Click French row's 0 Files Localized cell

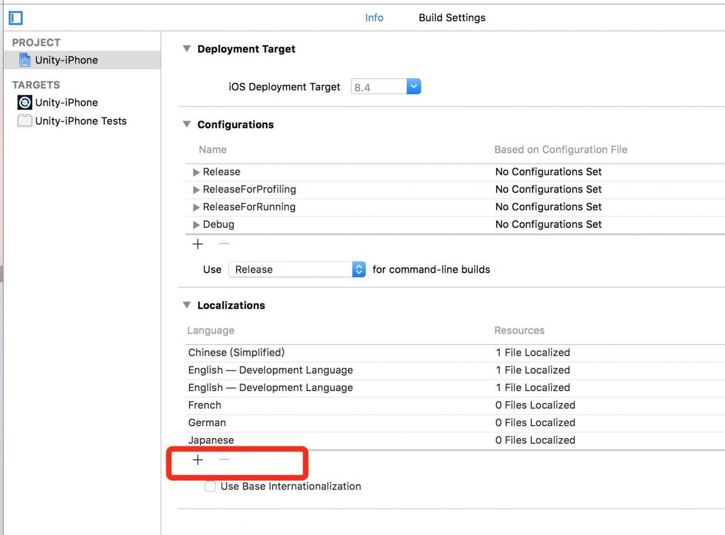pos(535,405)
